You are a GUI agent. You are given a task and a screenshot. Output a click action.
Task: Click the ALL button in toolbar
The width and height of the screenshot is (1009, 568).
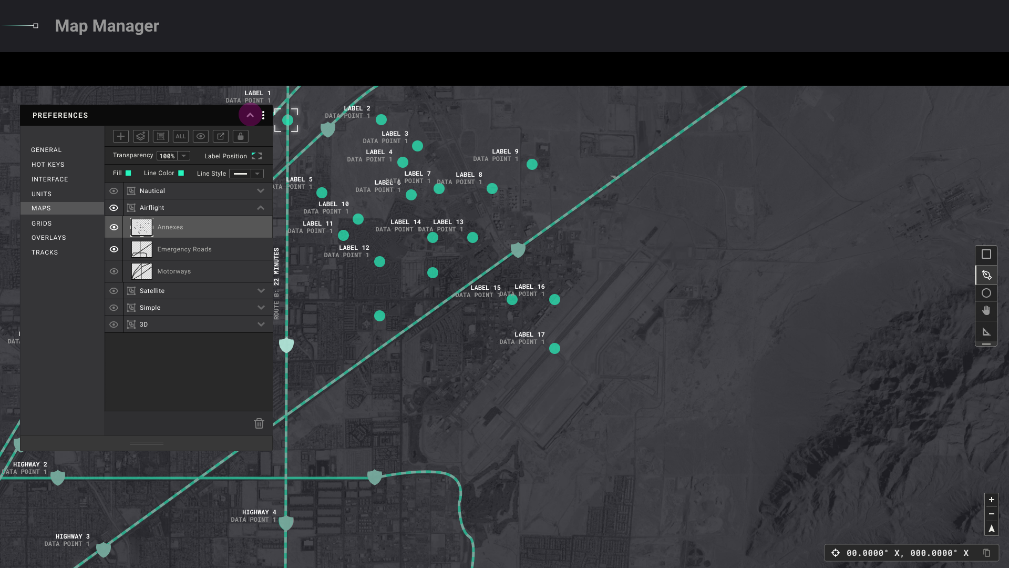[x=180, y=136]
